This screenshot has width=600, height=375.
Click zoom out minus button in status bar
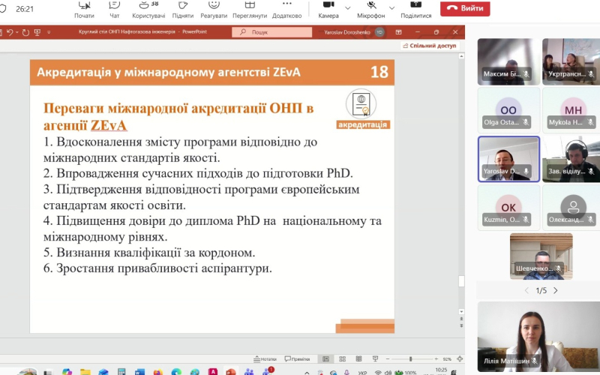tap(388, 359)
